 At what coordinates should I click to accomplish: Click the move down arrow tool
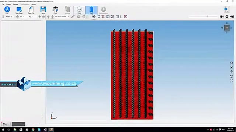tap(52, 16)
